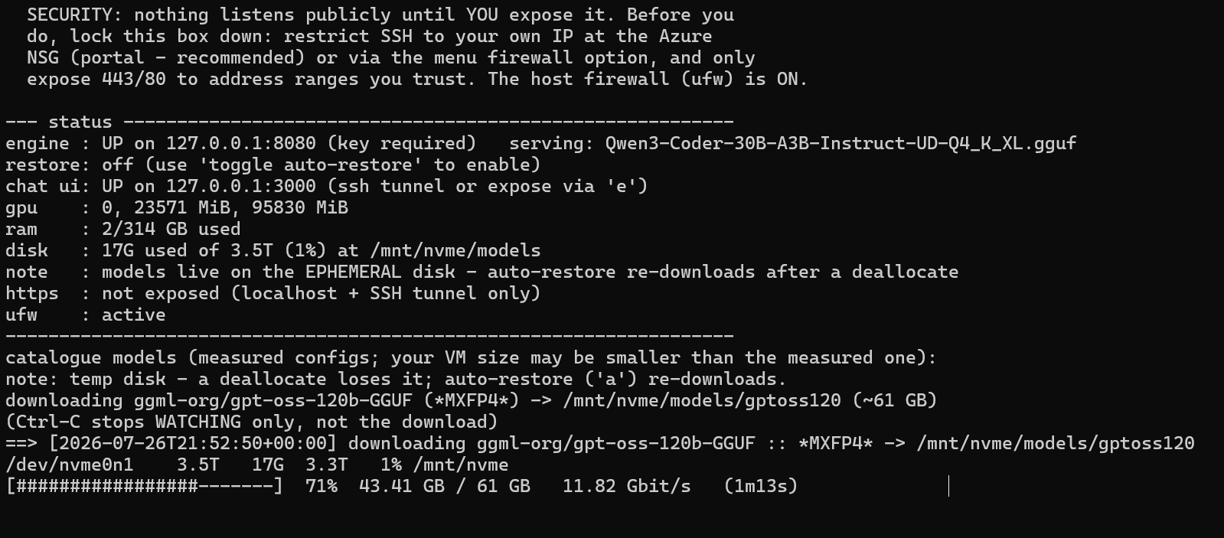Viewport: 1224px width, 538px height.
Task: Click the https not exposed status line
Action: pyautogui.click(x=273, y=293)
